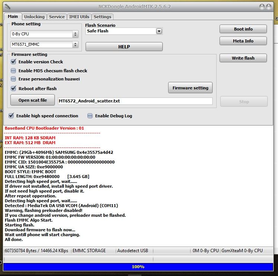278x276 pixels.
Task: Uncheck Reboot after flash
Action: 13,89
